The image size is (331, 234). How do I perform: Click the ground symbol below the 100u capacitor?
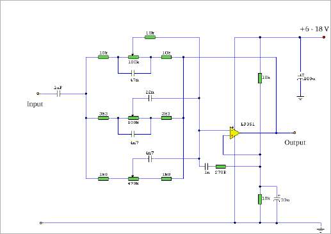pos(300,98)
